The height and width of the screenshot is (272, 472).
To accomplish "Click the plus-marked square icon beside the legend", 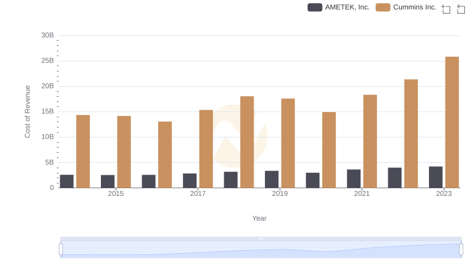I will (446, 9).
